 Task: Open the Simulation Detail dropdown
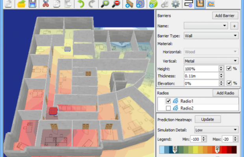tap(216, 130)
